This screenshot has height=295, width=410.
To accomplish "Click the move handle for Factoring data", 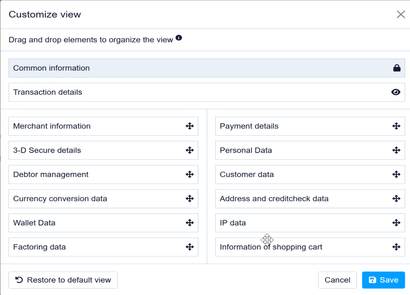I will point(190,247).
